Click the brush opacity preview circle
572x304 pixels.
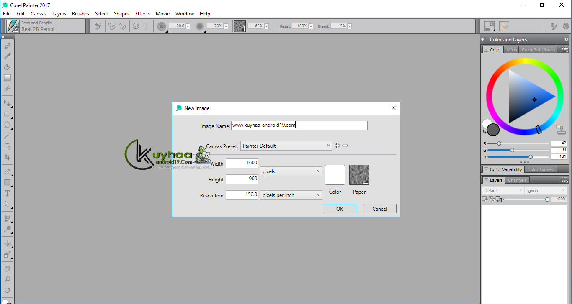click(200, 26)
